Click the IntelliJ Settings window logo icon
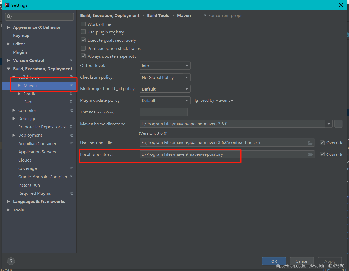The image size is (349, 271). 7,5
